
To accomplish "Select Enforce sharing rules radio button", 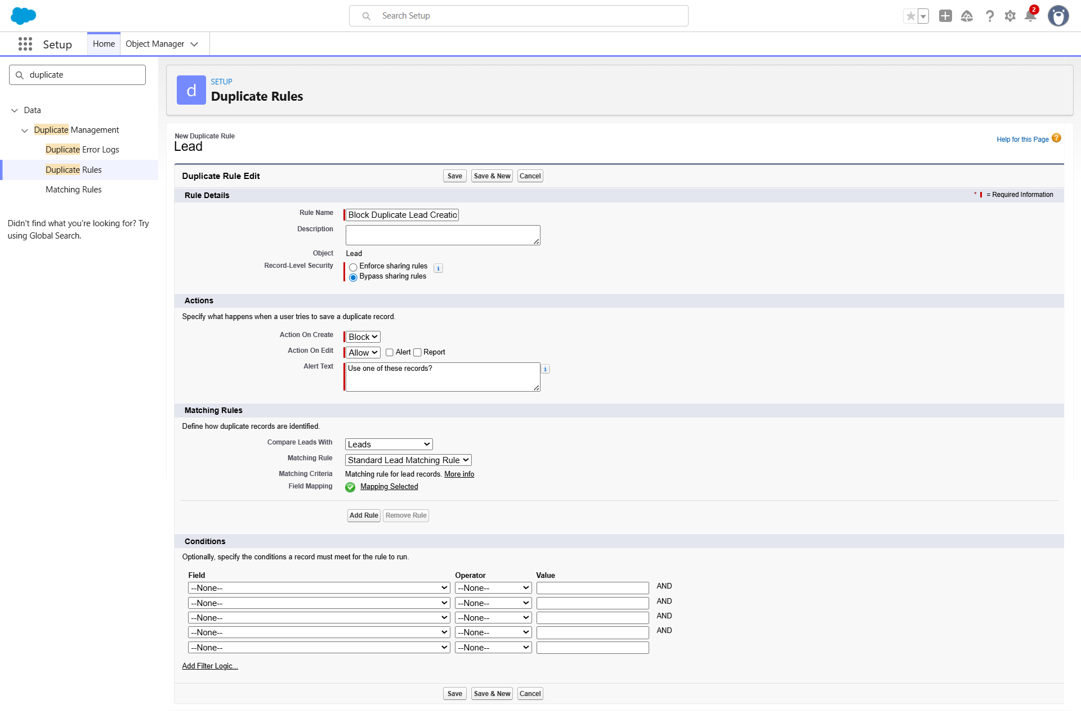I will click(x=353, y=267).
